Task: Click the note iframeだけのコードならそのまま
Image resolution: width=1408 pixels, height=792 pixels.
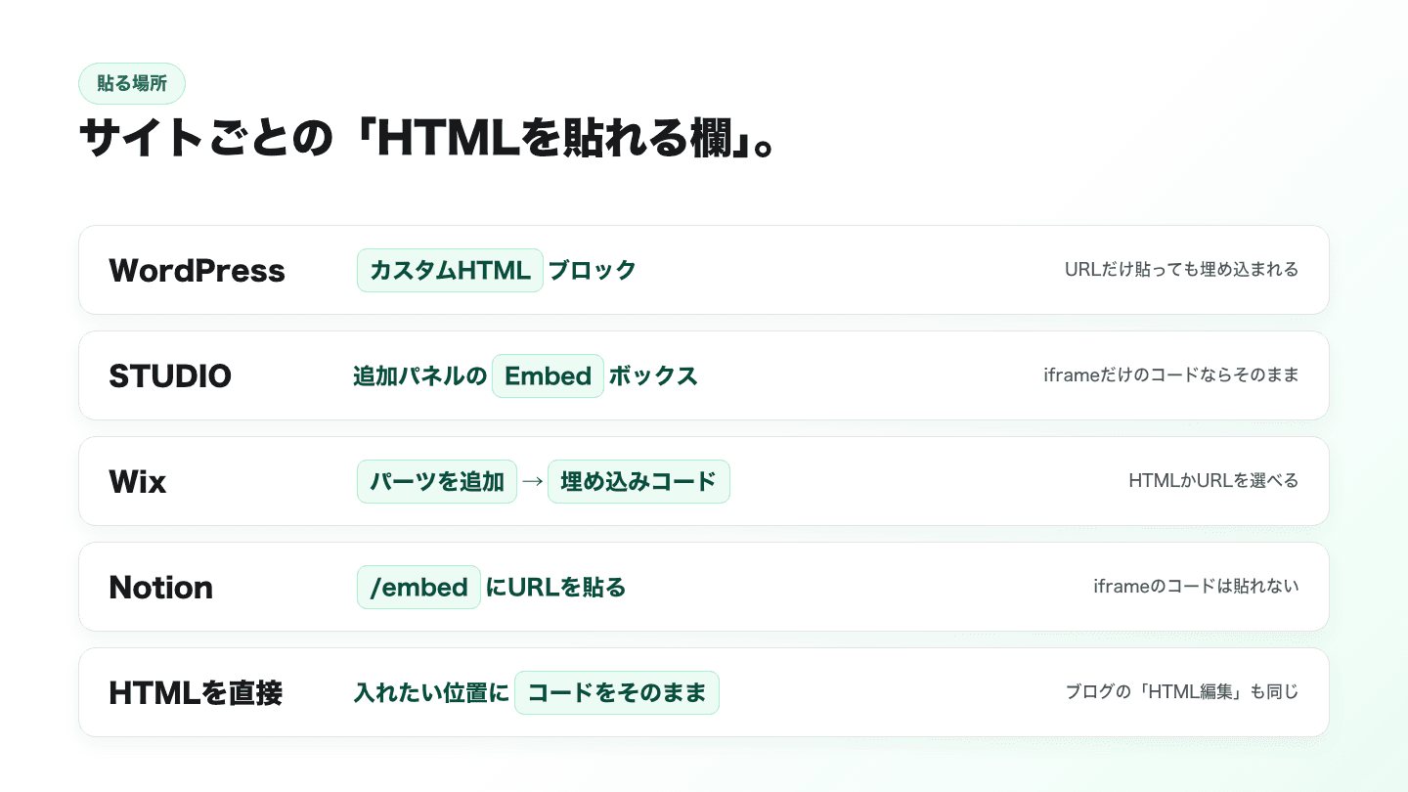Action: 1171,375
